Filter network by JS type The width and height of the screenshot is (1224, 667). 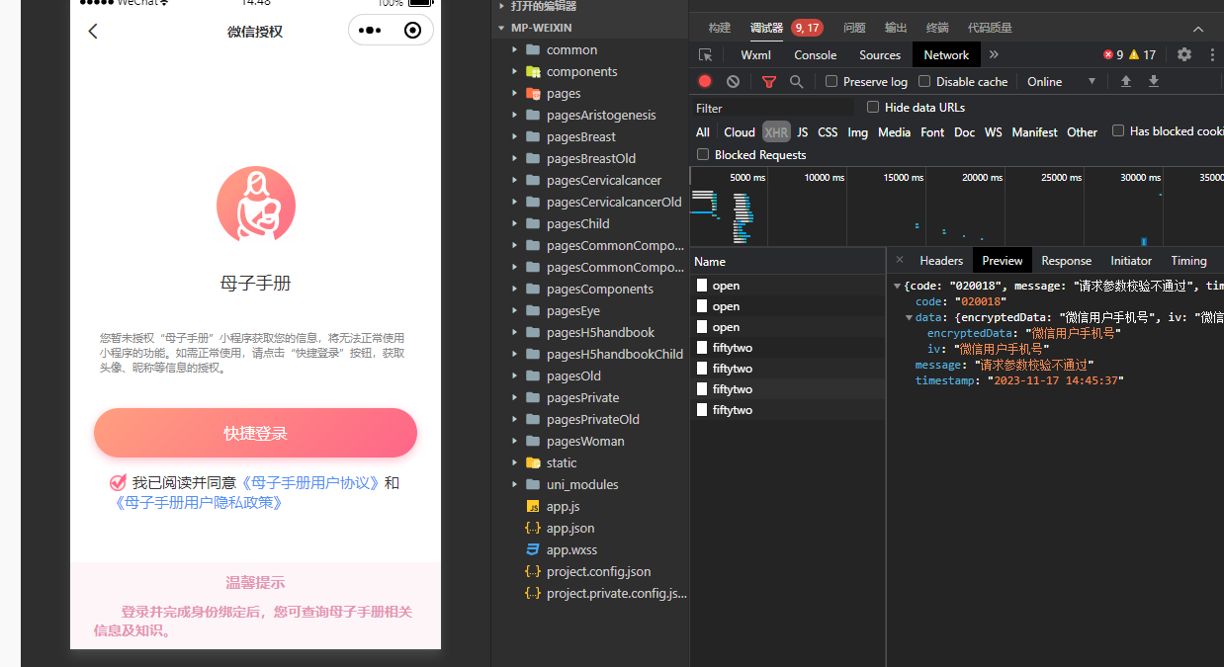[803, 132]
